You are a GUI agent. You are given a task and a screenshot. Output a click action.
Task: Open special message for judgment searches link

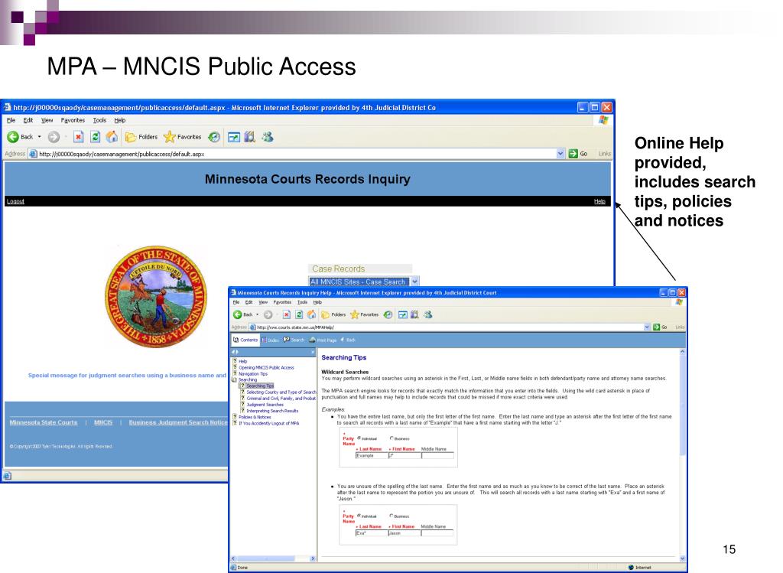click(128, 375)
